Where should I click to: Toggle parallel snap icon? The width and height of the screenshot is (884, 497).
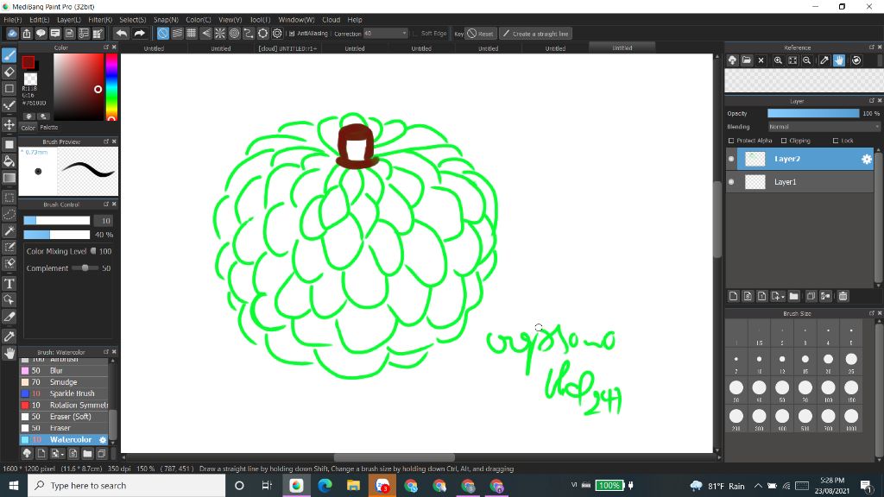click(x=177, y=34)
